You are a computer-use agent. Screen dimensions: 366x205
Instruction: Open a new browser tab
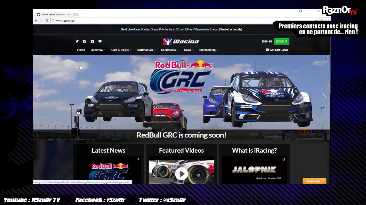click(x=75, y=15)
